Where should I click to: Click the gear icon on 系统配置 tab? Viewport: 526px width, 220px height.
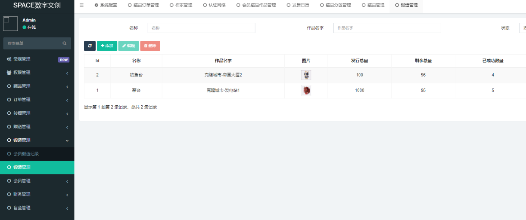pos(96,5)
